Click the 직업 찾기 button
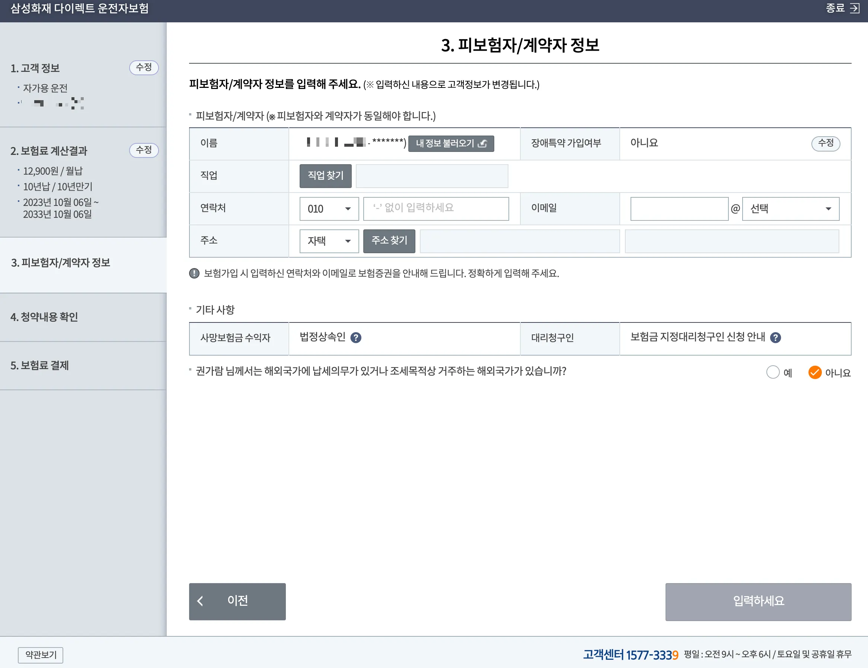 click(325, 176)
